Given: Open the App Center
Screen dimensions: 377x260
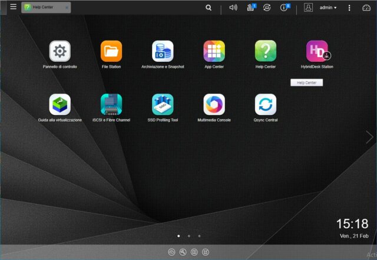Looking at the screenshot, I should click(x=214, y=51).
